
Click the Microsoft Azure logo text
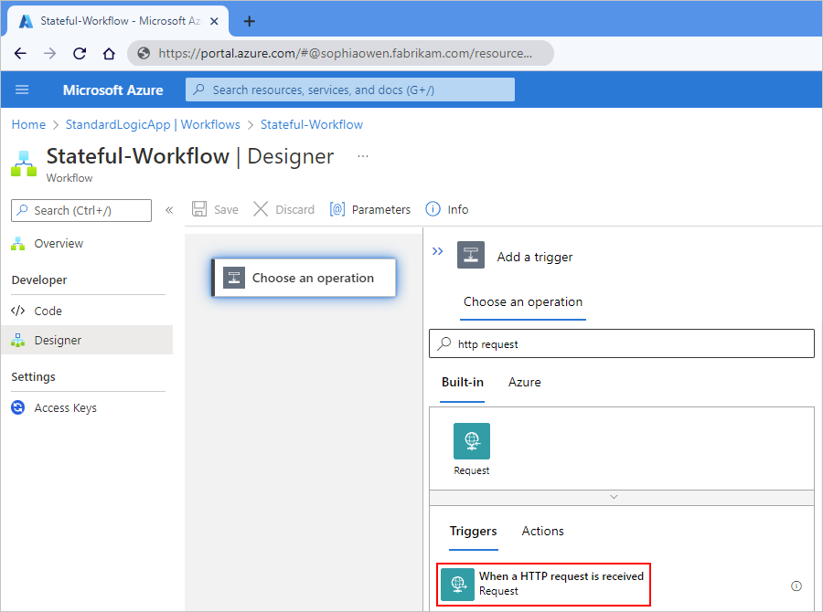coord(112,90)
